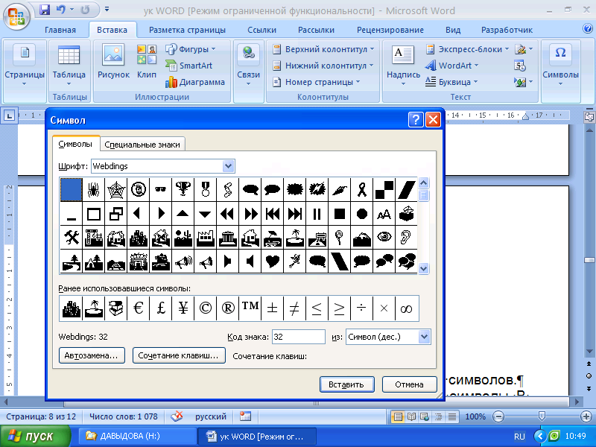Pick the medal symbol
The width and height of the screenshot is (596, 447).
[x=206, y=189]
